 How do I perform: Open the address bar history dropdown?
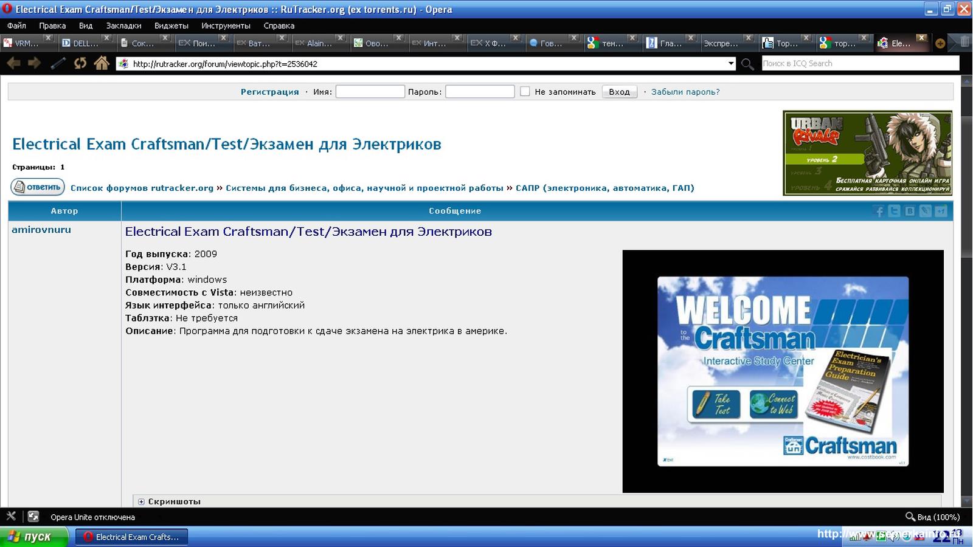click(730, 64)
